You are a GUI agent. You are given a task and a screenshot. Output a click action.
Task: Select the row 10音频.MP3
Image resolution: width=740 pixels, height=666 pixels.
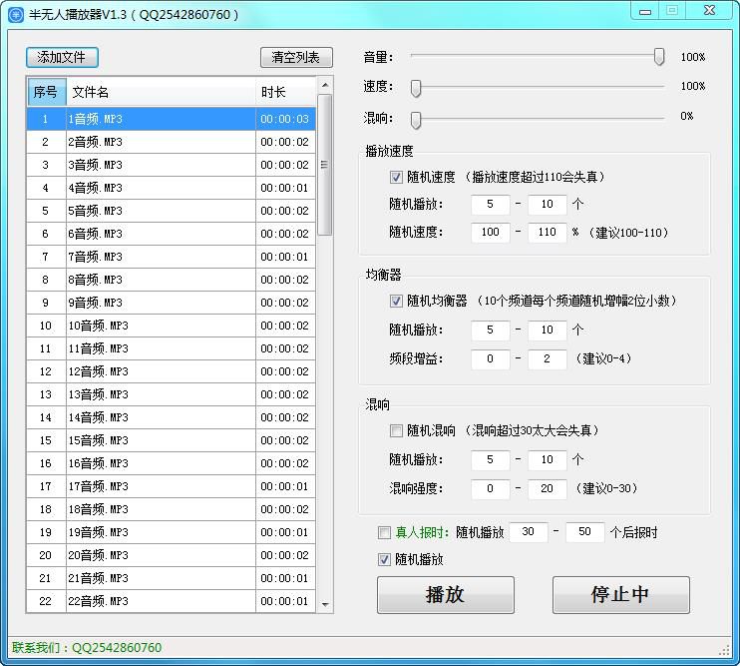tap(171, 326)
